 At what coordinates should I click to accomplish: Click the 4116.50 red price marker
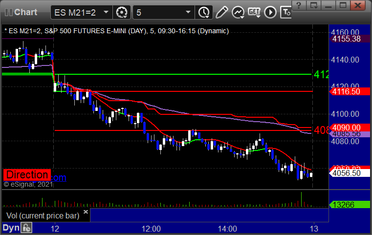(x=350, y=91)
